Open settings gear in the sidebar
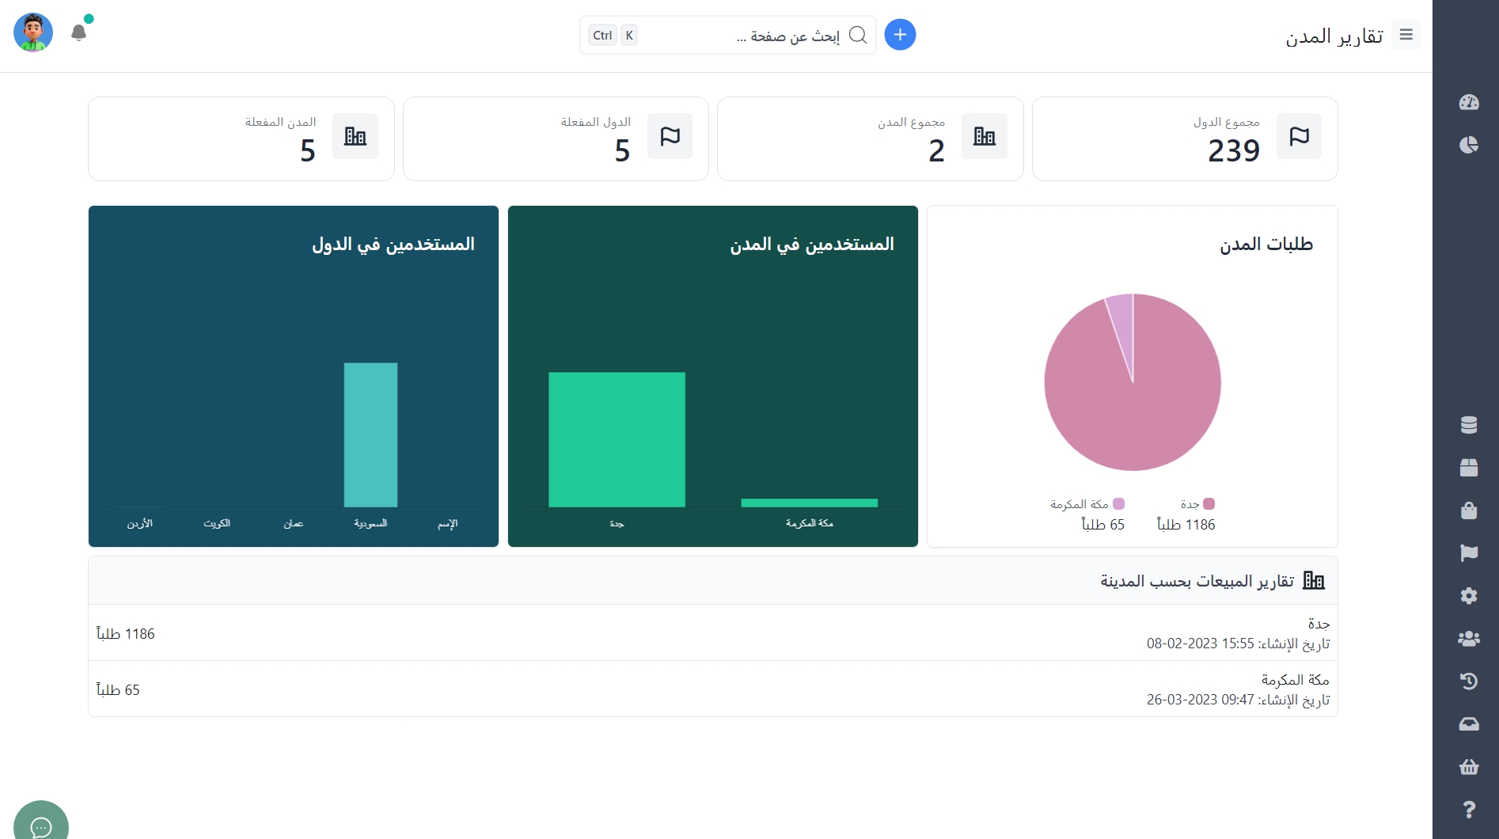 pos(1468,596)
